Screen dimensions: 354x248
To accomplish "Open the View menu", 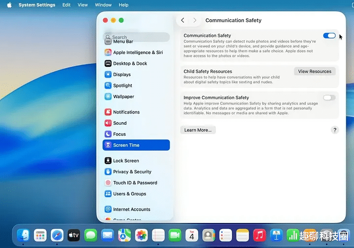I will [83, 5].
